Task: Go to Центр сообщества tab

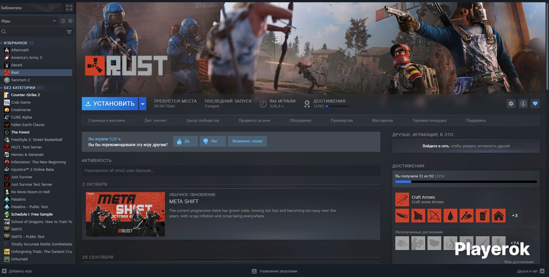Action: (x=203, y=120)
